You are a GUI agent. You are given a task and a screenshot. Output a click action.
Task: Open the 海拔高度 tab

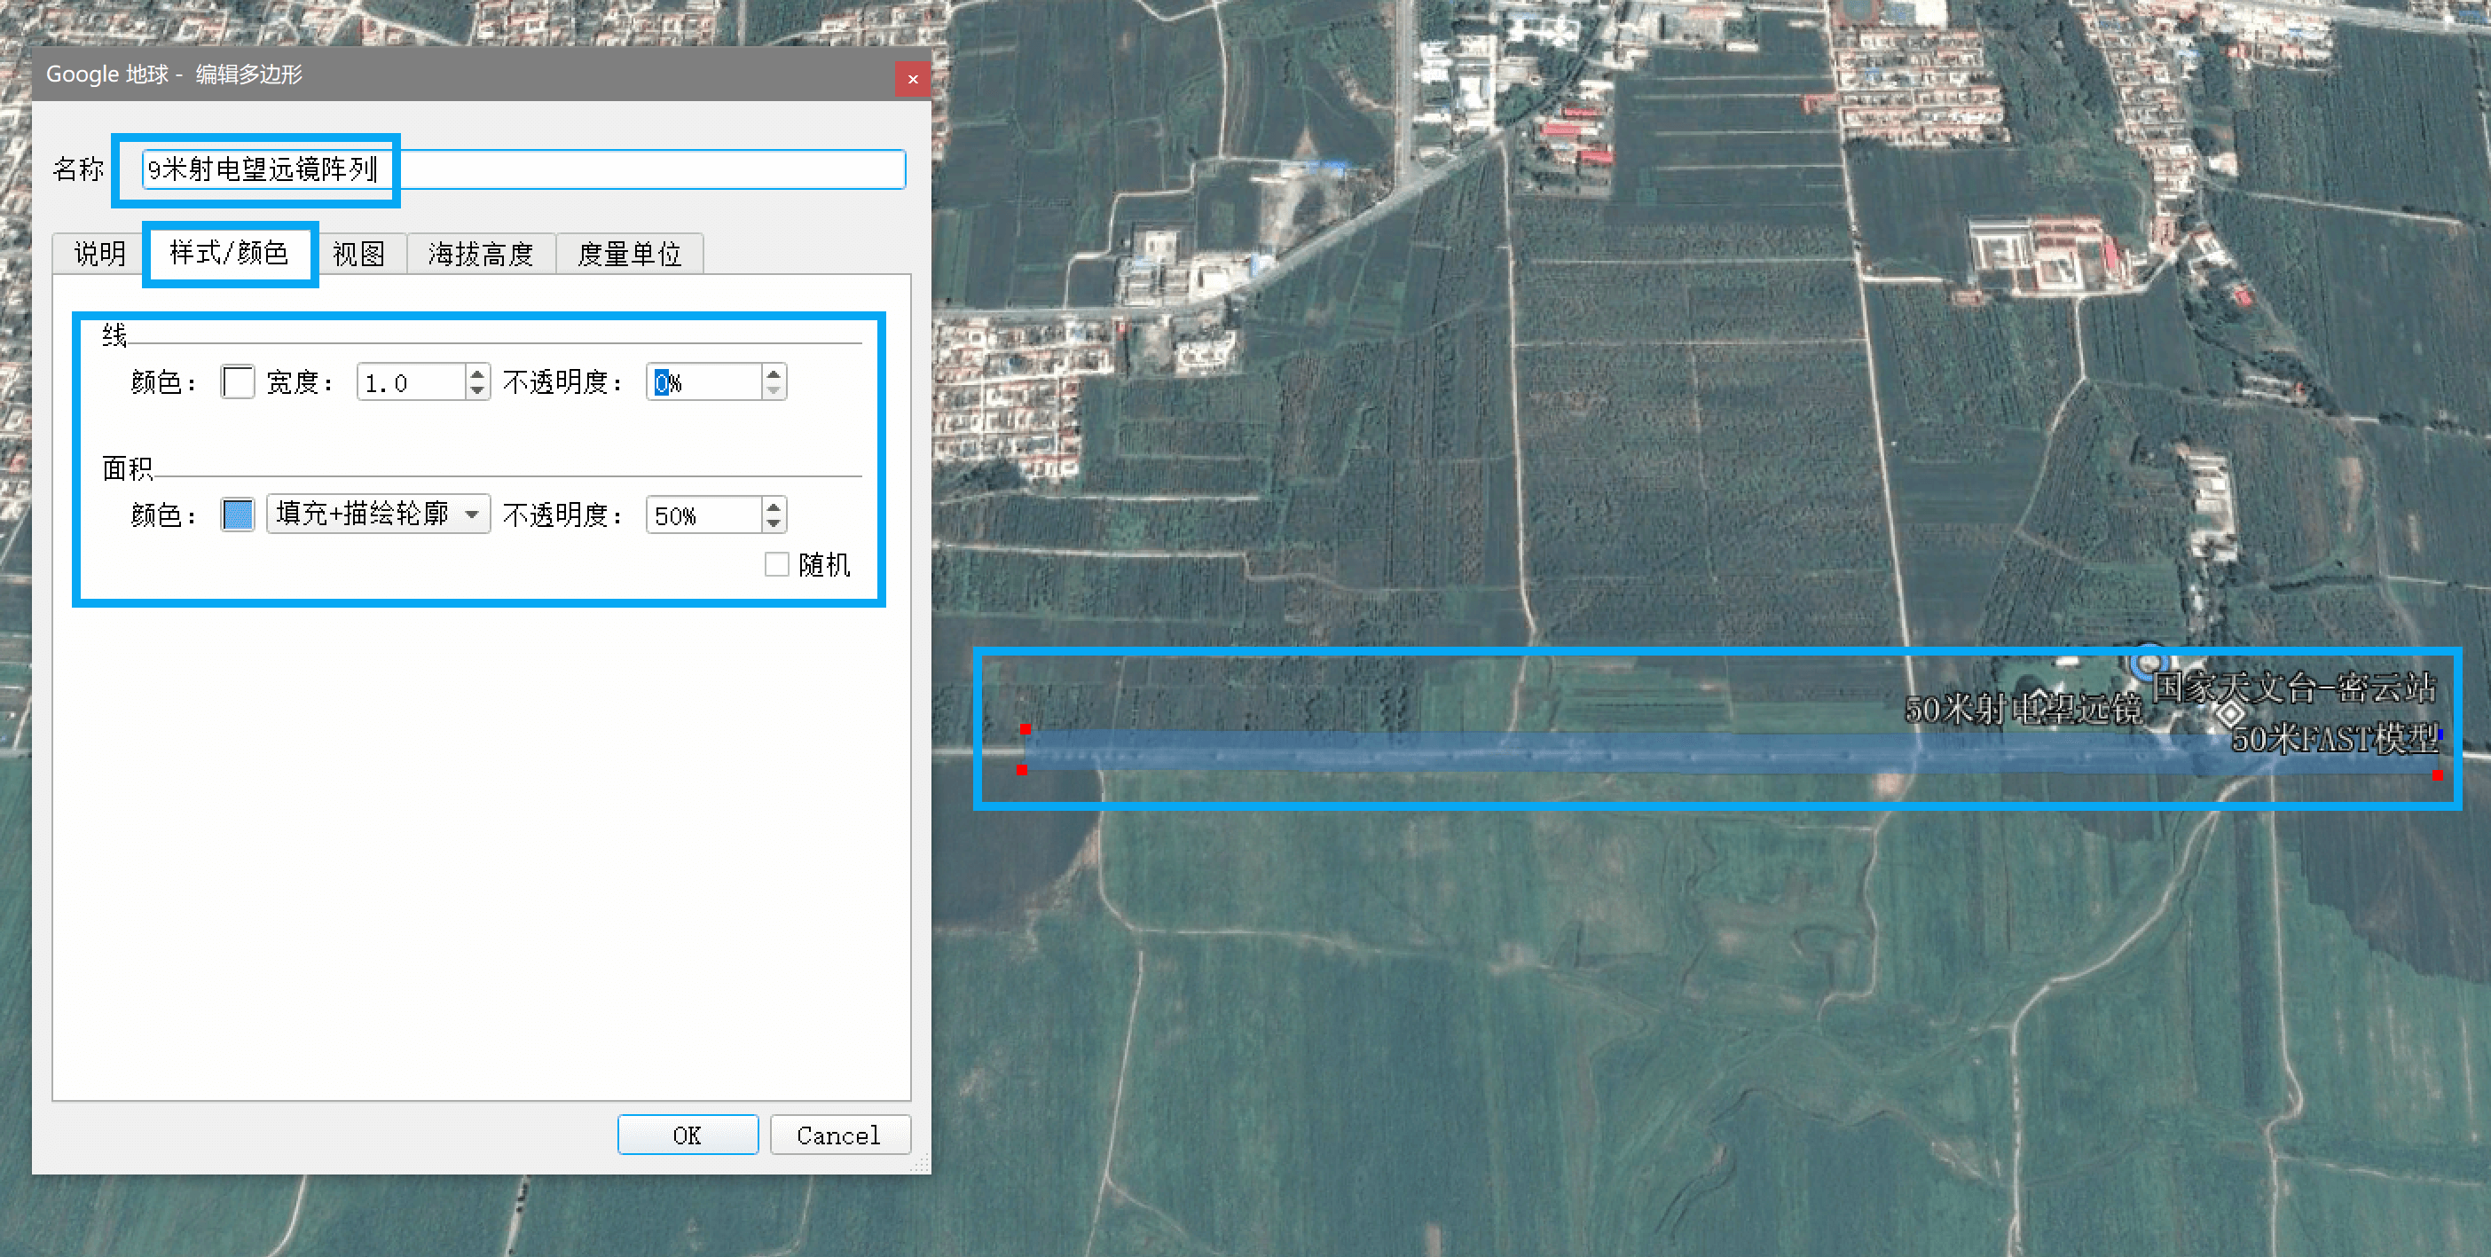pos(481,255)
